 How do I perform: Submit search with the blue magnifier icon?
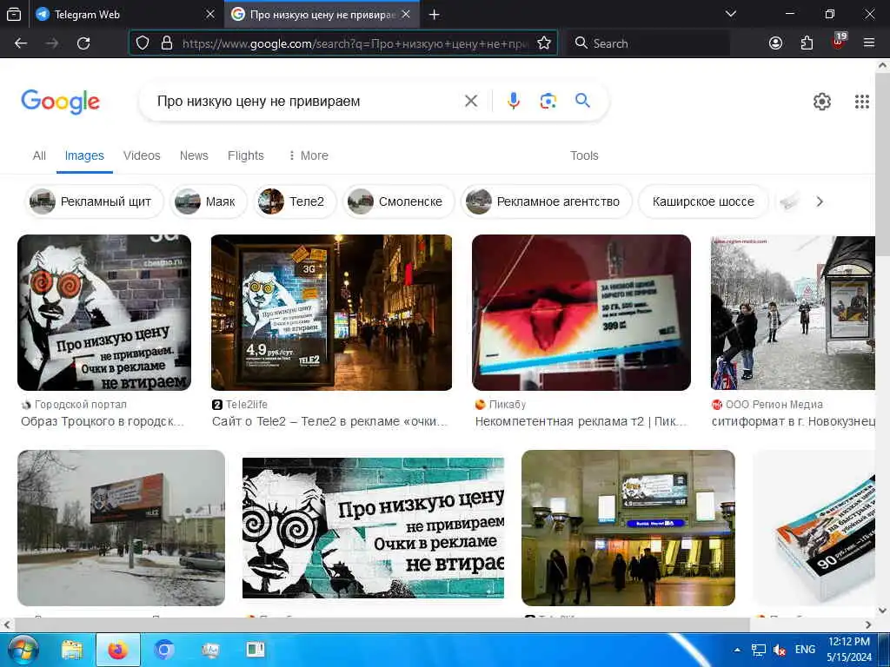pyautogui.click(x=582, y=101)
